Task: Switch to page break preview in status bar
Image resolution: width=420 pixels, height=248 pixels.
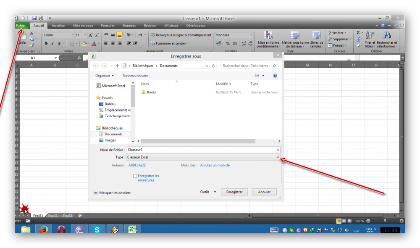Action: tap(349, 221)
